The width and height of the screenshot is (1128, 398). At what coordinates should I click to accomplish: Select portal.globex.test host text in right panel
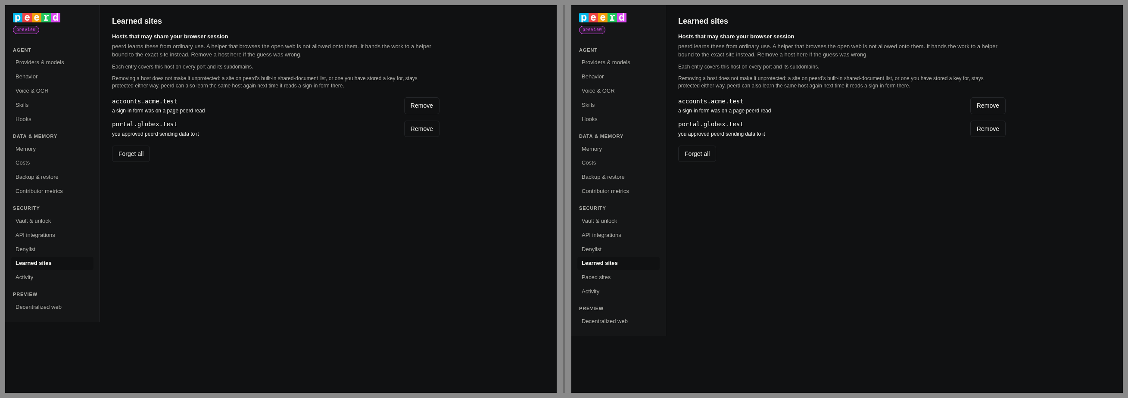[x=710, y=124]
